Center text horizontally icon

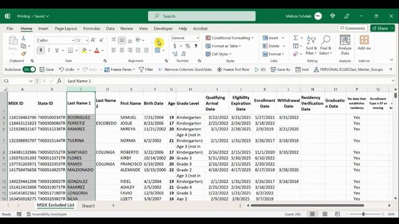point(122,50)
